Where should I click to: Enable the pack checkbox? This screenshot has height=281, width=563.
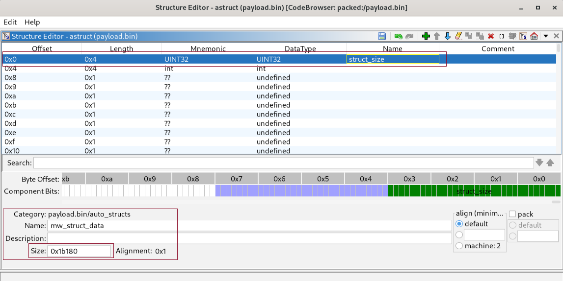click(x=512, y=214)
